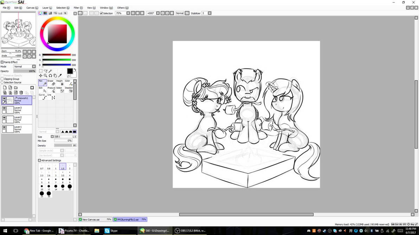The image size is (419, 235).
Task: Click the navigator canvas thumbnail
Action: [x=18, y=30]
